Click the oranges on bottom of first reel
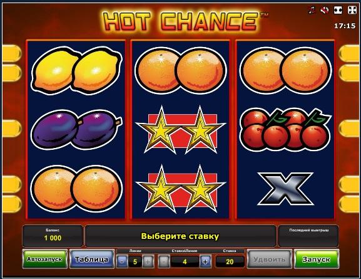361x279 pixels. [76, 189]
